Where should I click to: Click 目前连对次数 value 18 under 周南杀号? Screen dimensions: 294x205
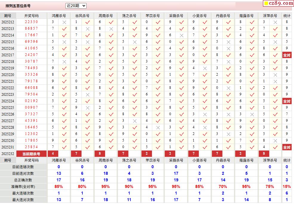point(106,173)
